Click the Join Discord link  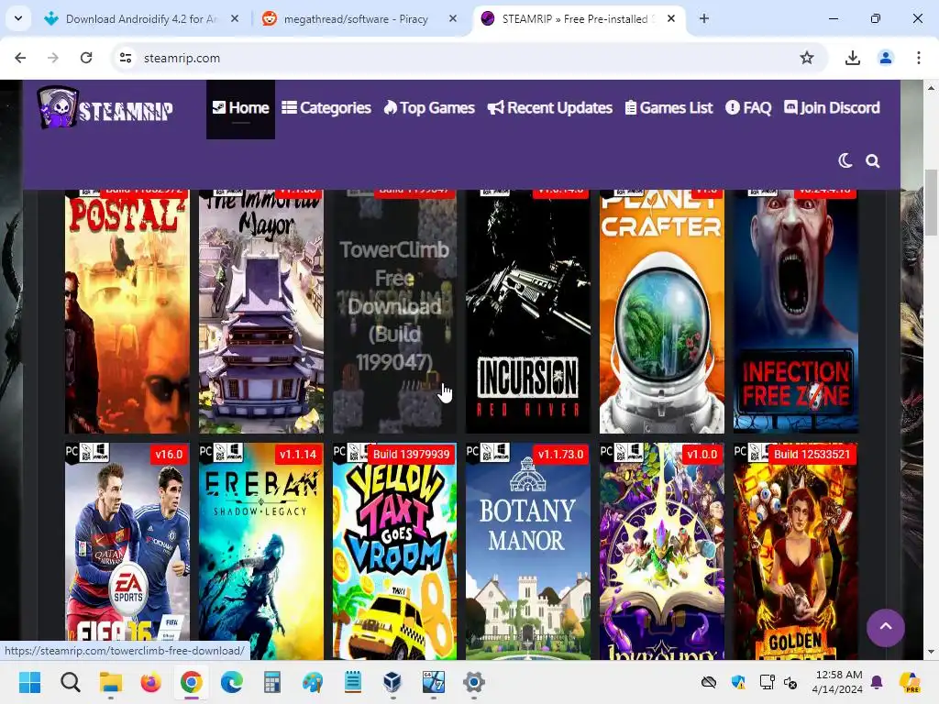tap(832, 108)
